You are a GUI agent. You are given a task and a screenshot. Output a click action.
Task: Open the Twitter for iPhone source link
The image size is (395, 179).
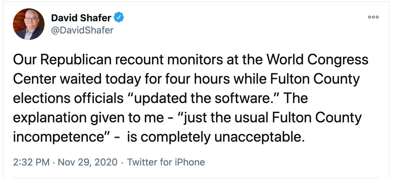pyautogui.click(x=166, y=162)
